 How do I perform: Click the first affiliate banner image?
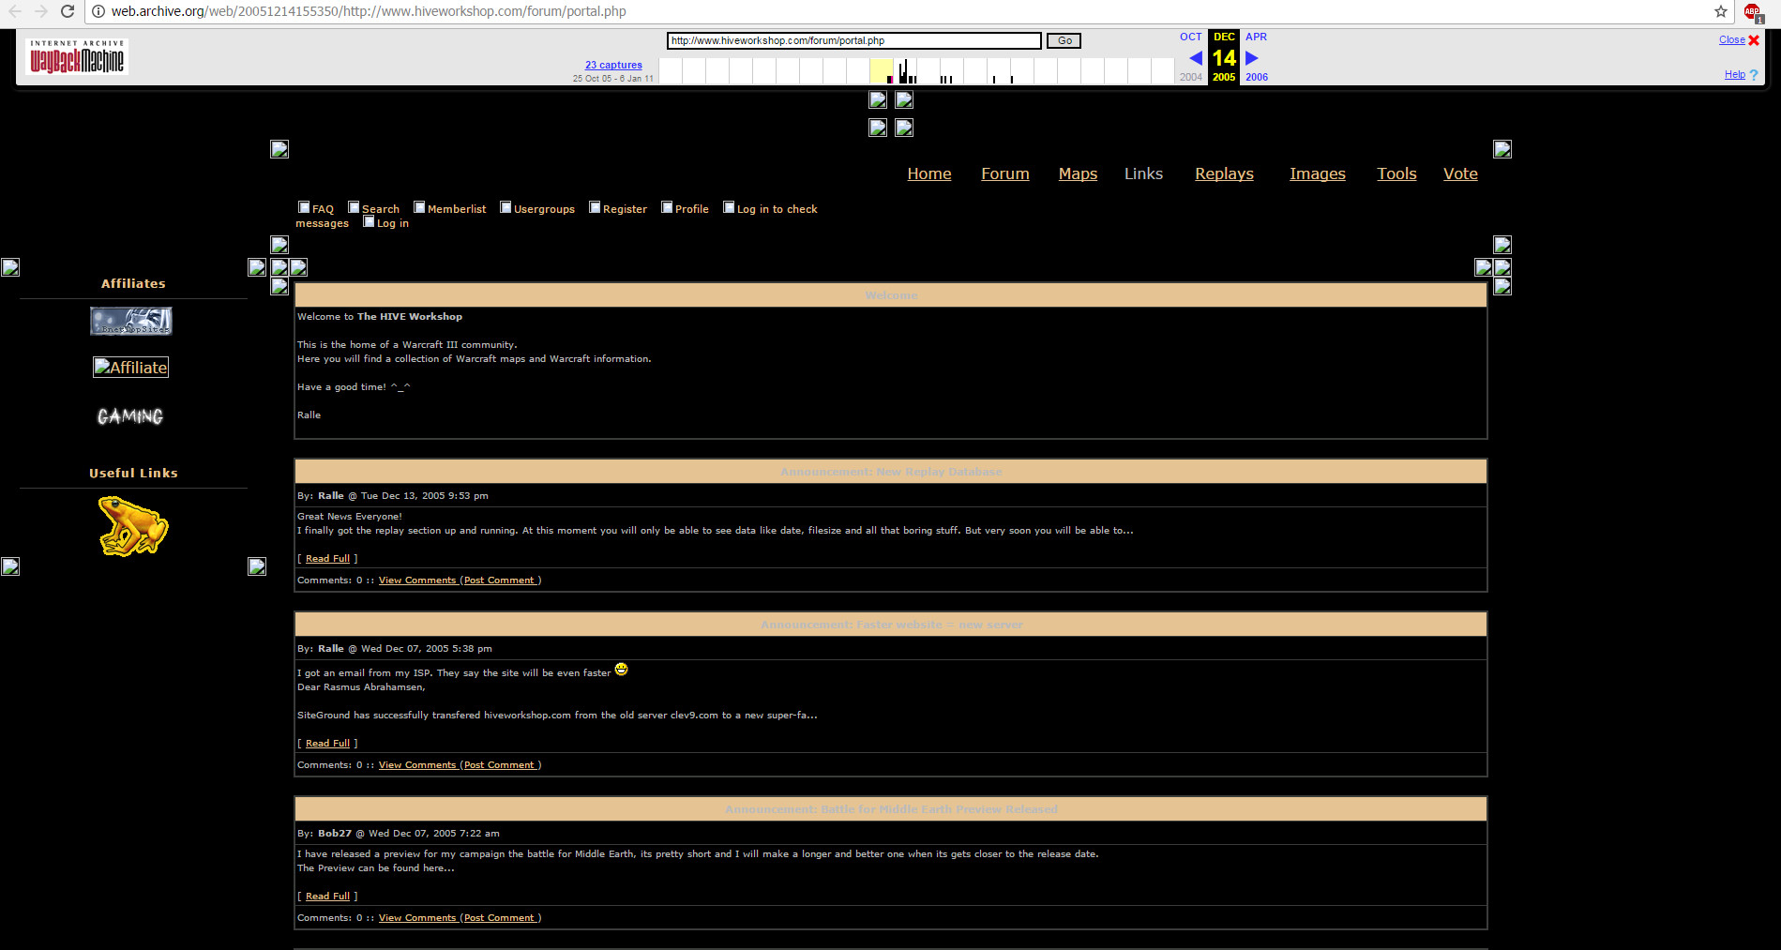pyautogui.click(x=131, y=321)
